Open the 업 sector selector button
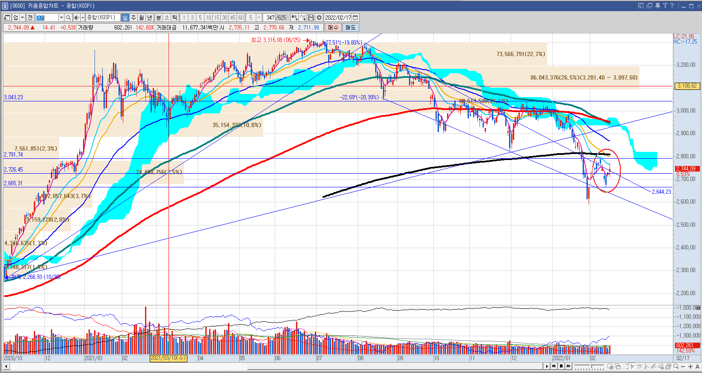The width and height of the screenshot is (702, 373). pyautogui.click(x=16, y=18)
